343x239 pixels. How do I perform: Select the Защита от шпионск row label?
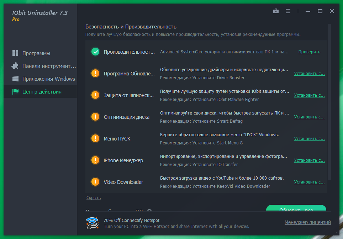coord(129,95)
